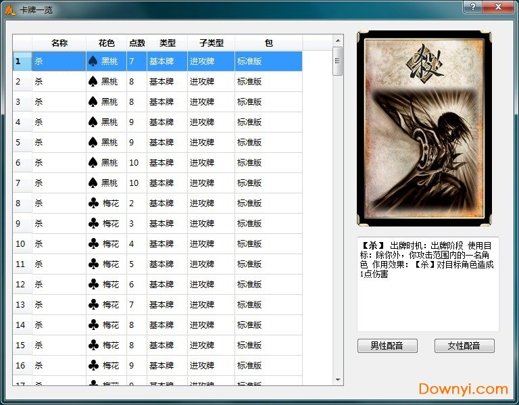The width and height of the screenshot is (519, 405).
Task: Click 标准版 package cell in row 16
Action: pyautogui.click(x=269, y=366)
